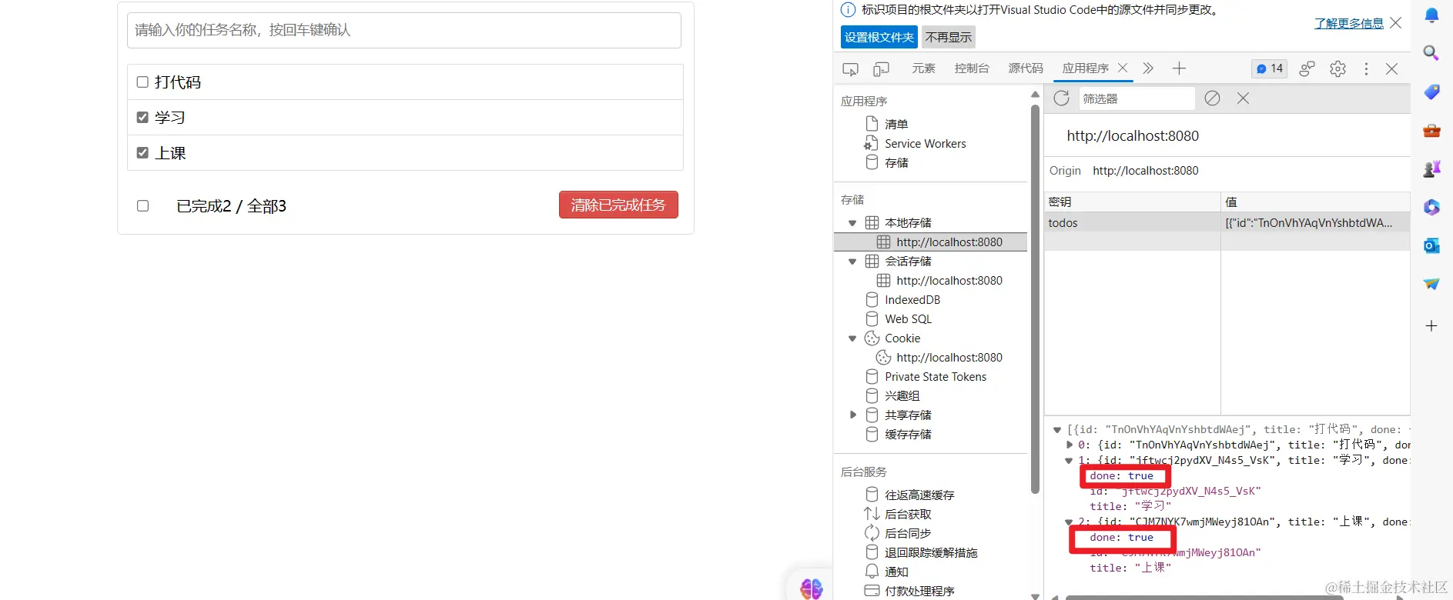Screen dimensions: 1453x600
Task: Open DevTools settings gear
Action: click(x=1337, y=68)
